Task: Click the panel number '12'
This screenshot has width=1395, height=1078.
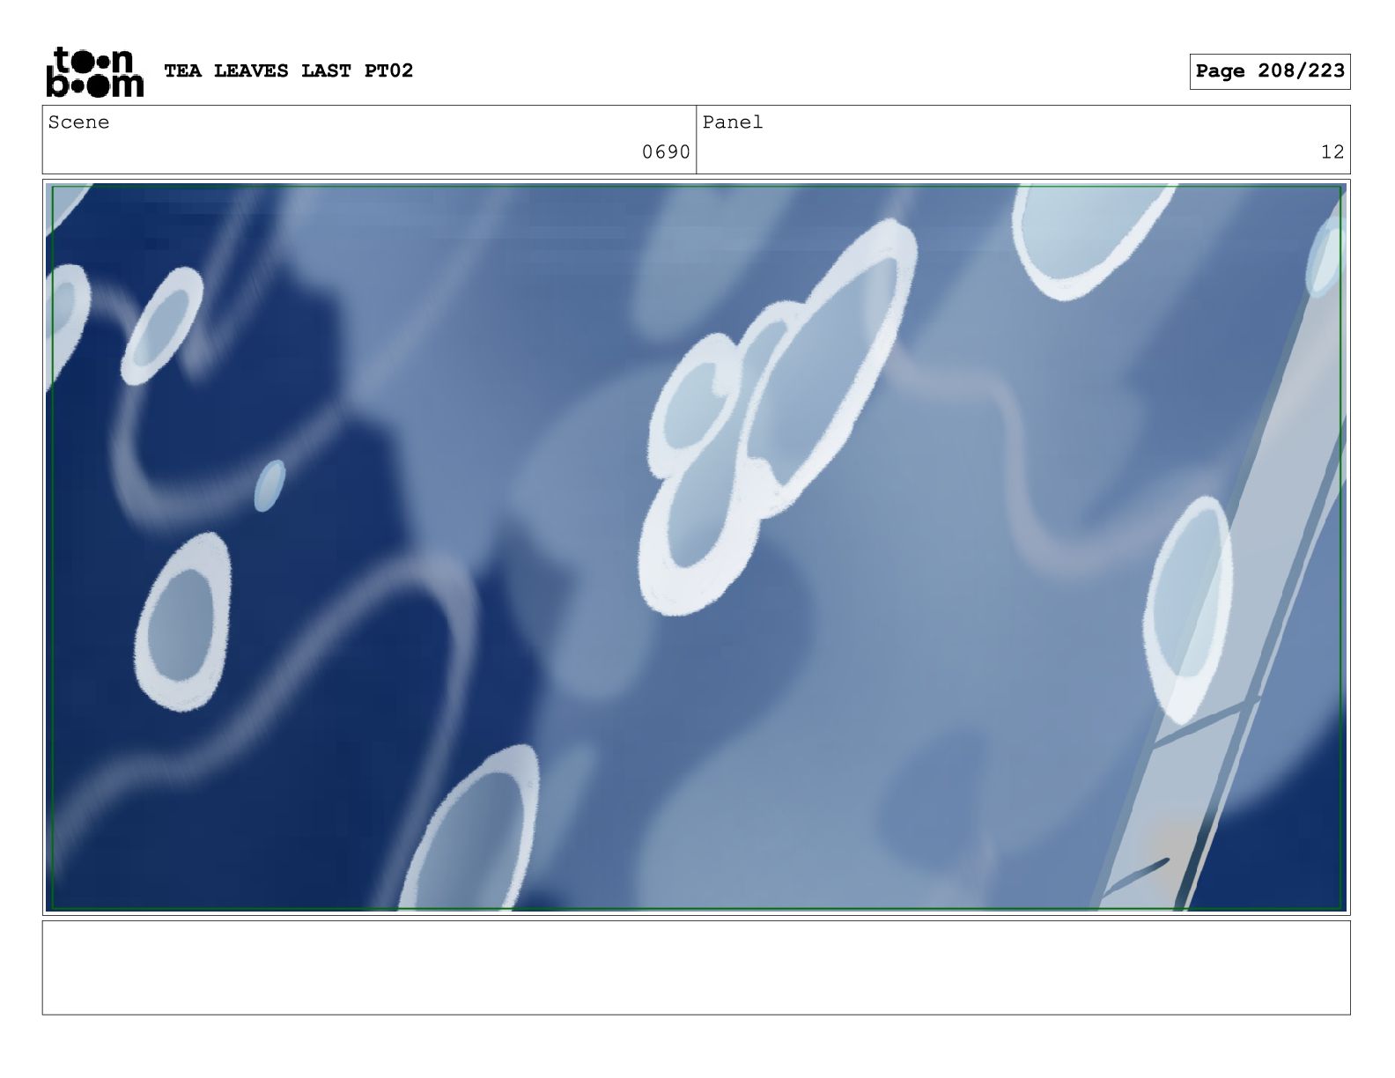Action: [1332, 152]
